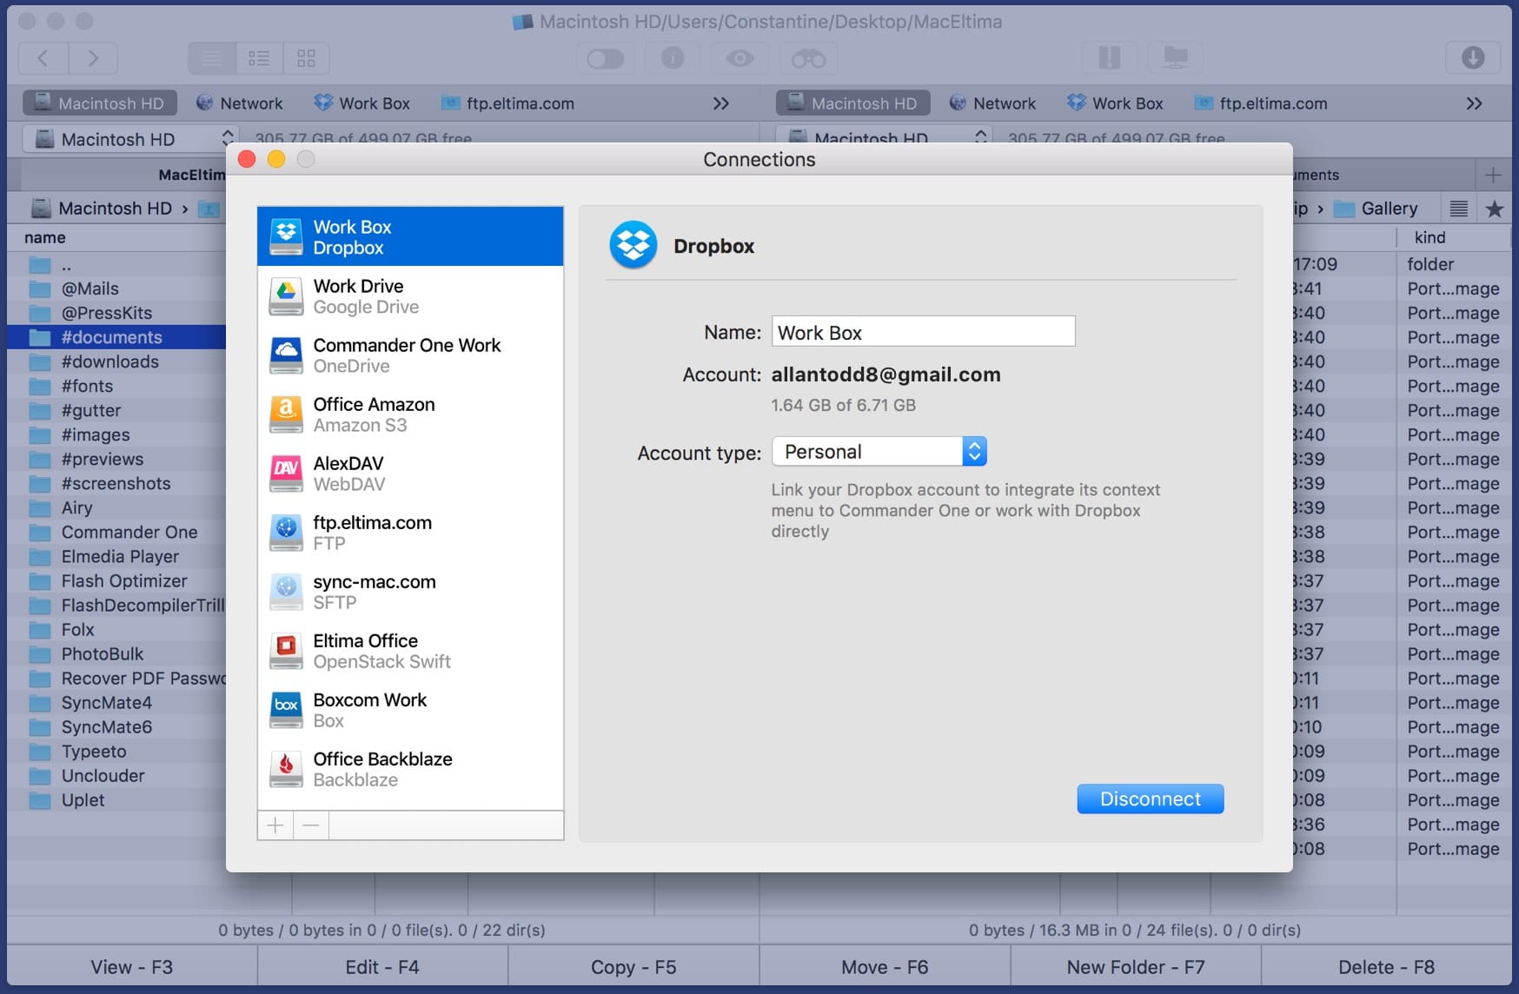
Task: Click the Move - F6 button
Action: pos(885,967)
